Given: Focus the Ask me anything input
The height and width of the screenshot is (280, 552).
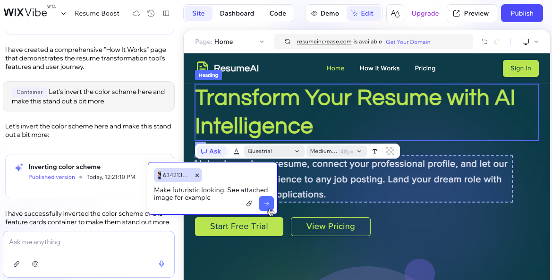Looking at the screenshot, I should (89, 242).
